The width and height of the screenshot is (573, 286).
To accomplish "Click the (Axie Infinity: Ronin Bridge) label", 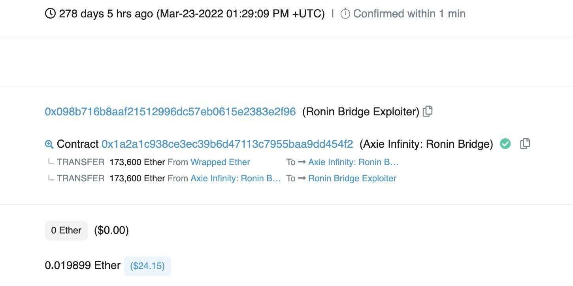I will coord(426,144).
